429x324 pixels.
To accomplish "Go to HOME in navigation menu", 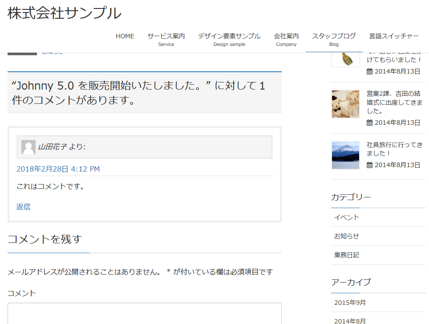I will [x=125, y=36].
